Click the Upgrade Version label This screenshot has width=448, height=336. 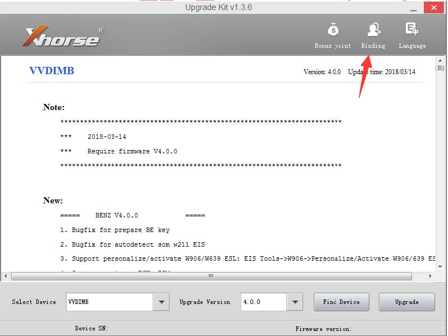205,302
